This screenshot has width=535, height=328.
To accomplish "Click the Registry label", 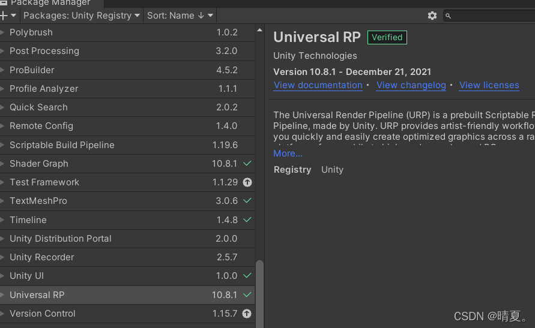I will pyautogui.click(x=292, y=170).
